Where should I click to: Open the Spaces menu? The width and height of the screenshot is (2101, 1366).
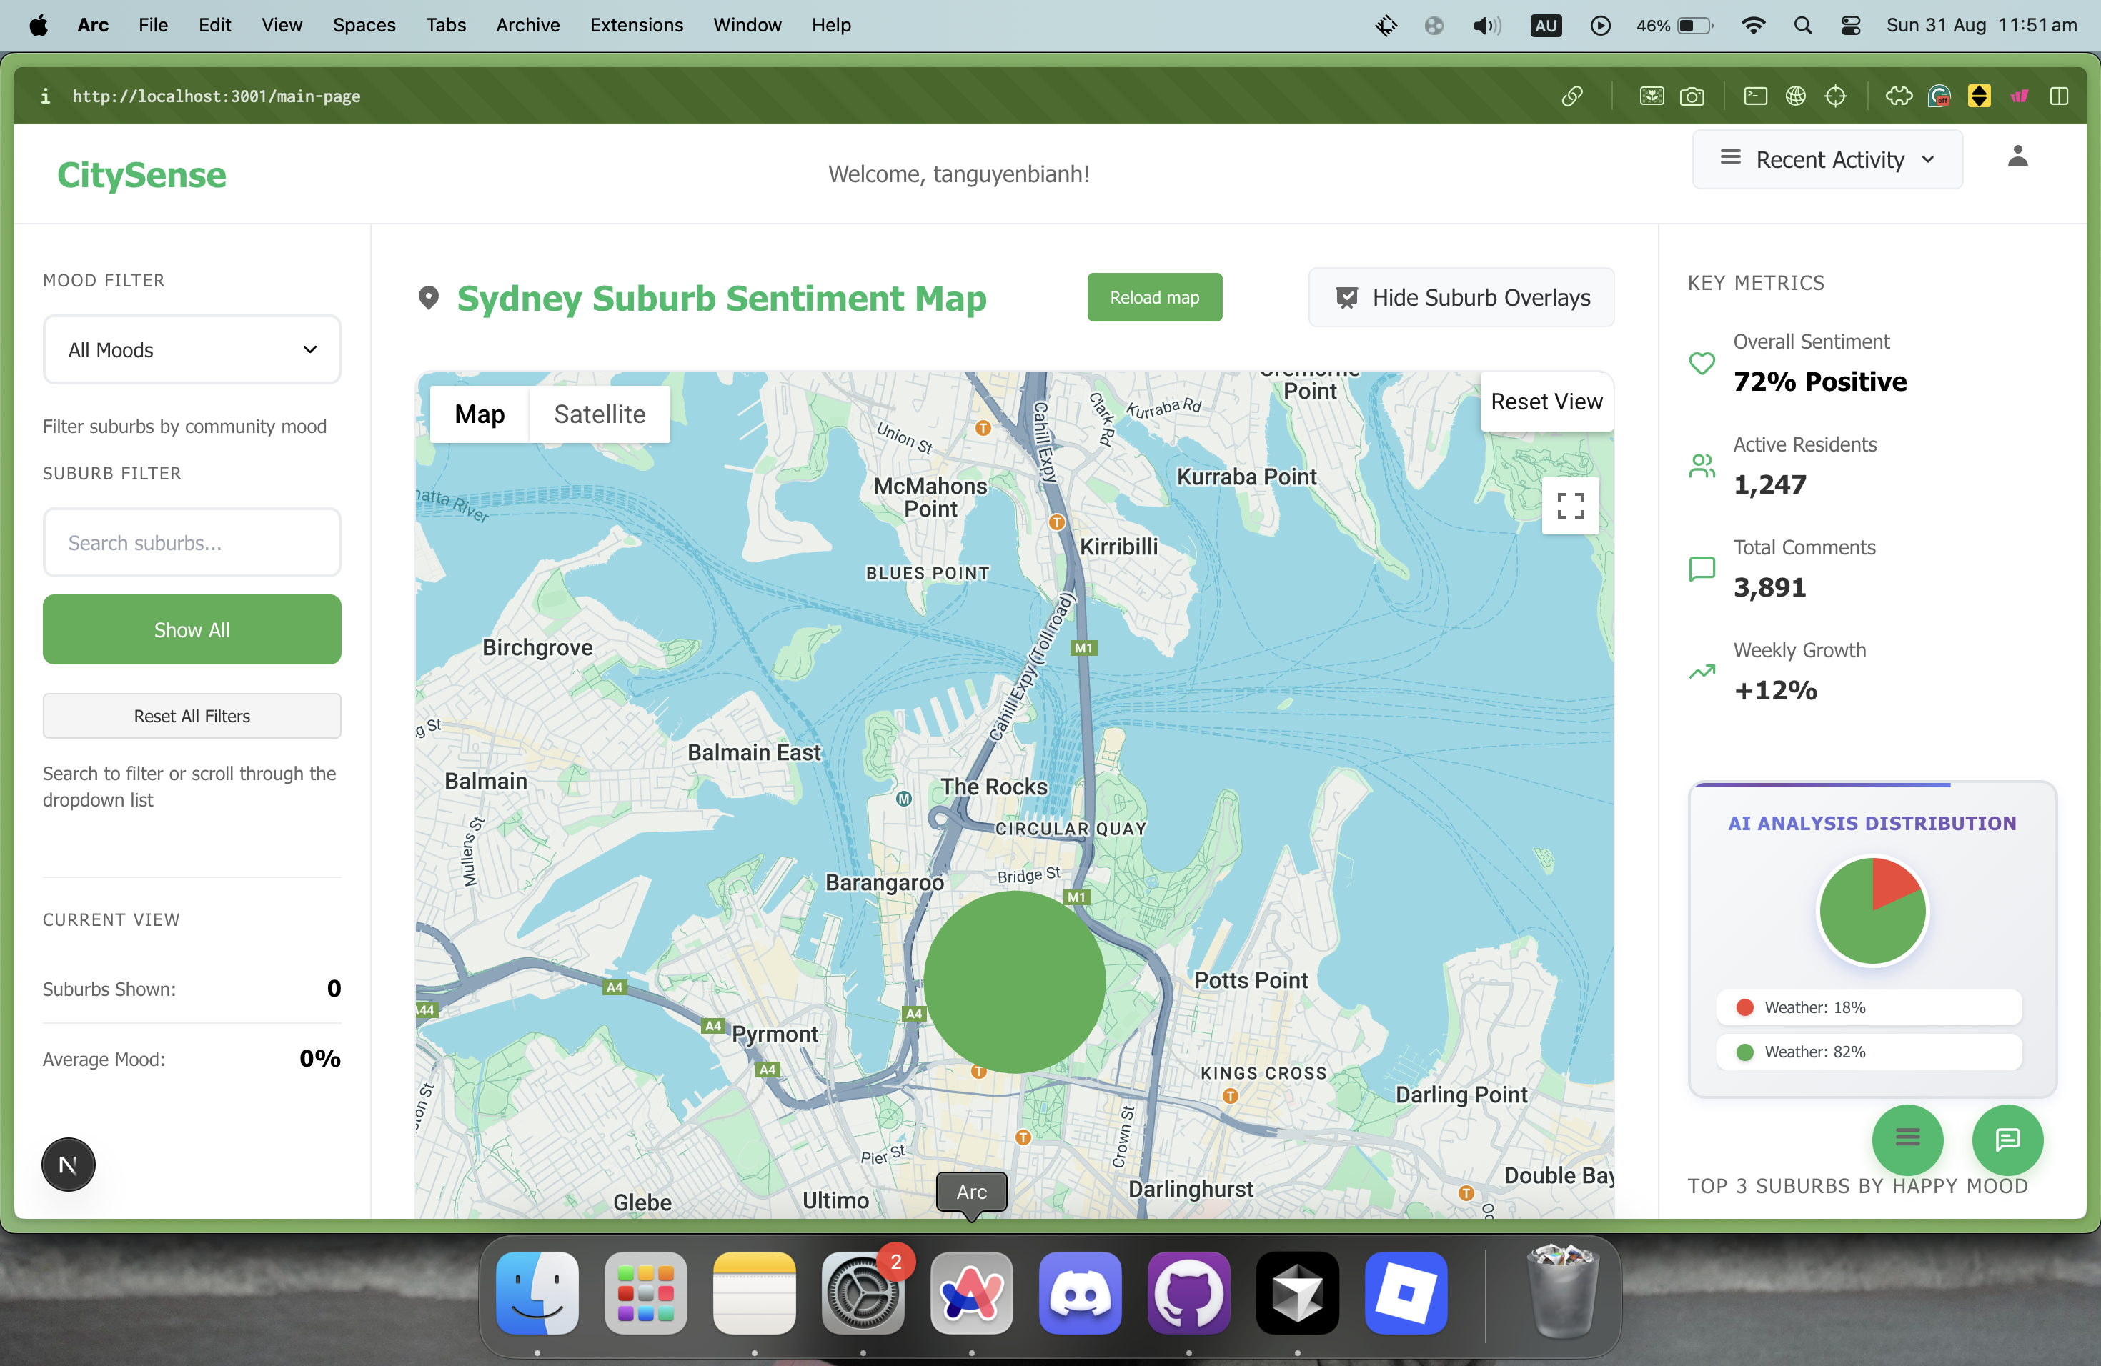364,26
